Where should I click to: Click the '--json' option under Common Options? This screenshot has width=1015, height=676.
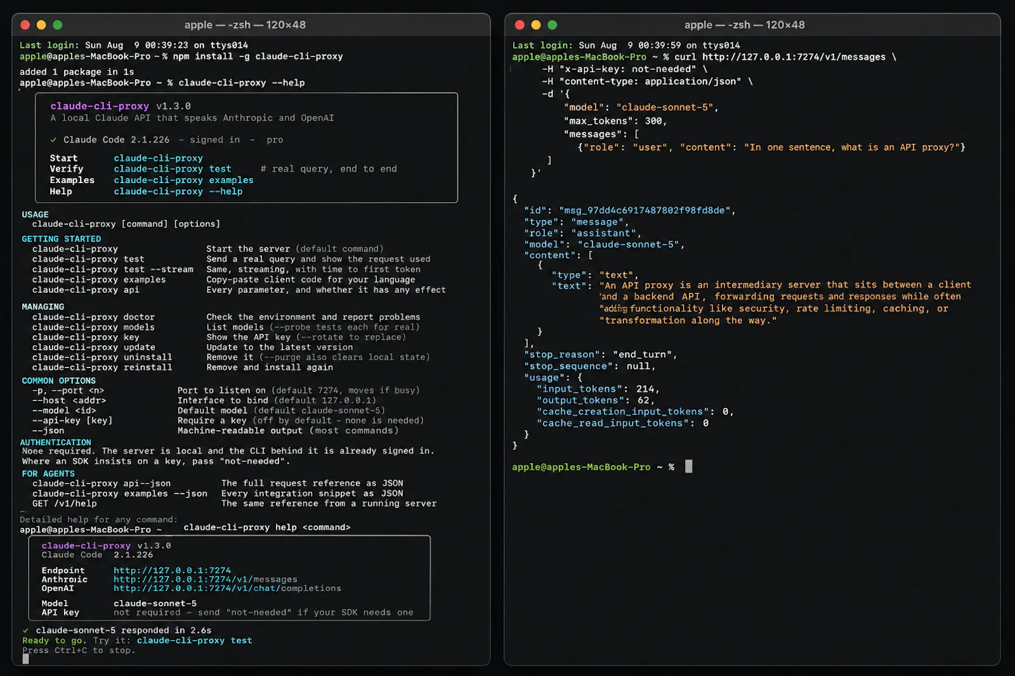(x=48, y=431)
